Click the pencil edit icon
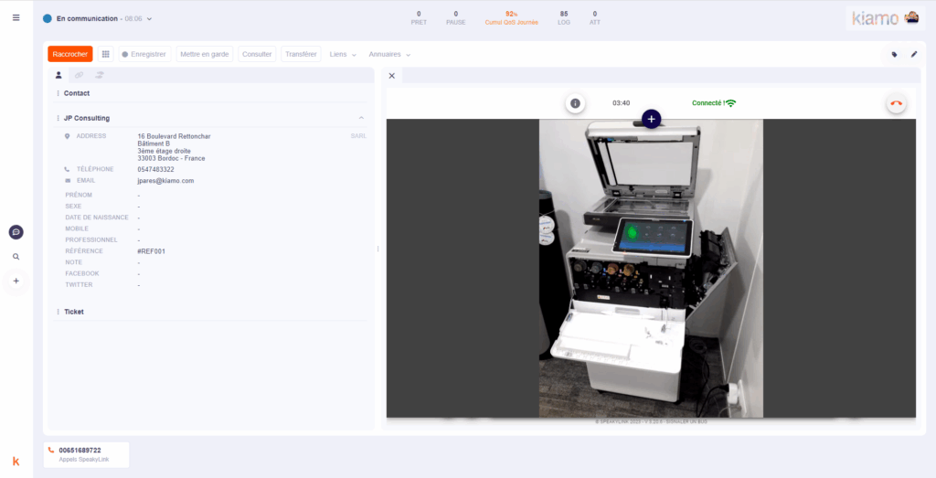 tap(913, 54)
